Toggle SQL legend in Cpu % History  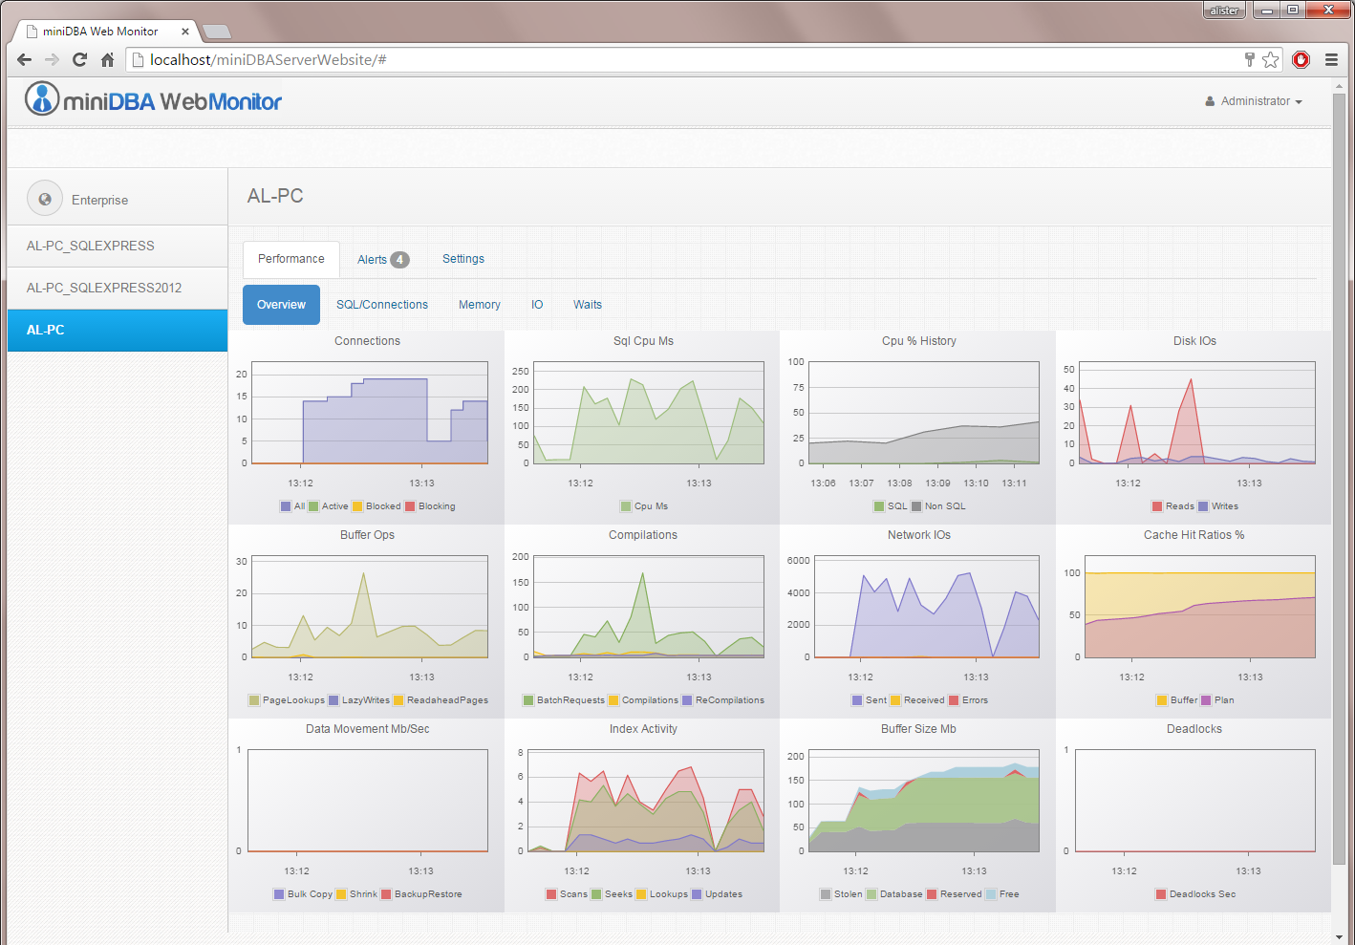pos(891,506)
